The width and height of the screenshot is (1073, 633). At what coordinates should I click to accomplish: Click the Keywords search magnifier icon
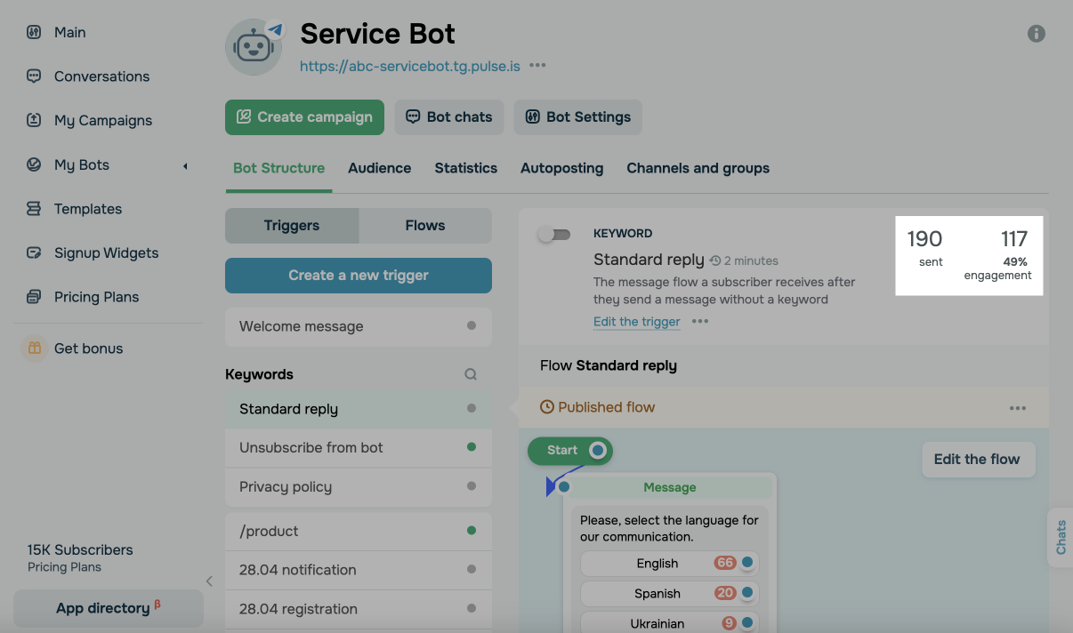click(471, 374)
